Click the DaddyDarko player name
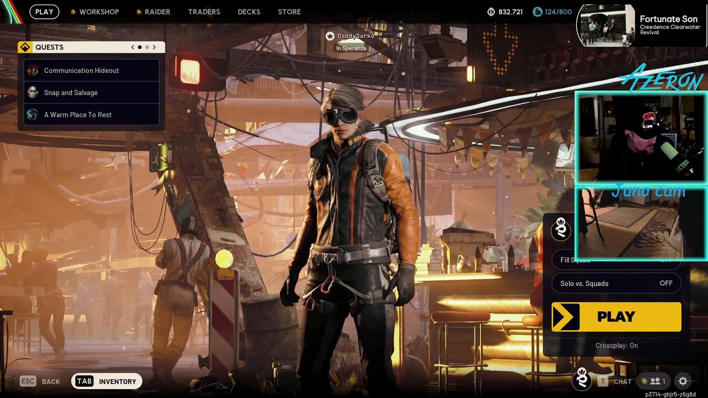 click(x=356, y=36)
